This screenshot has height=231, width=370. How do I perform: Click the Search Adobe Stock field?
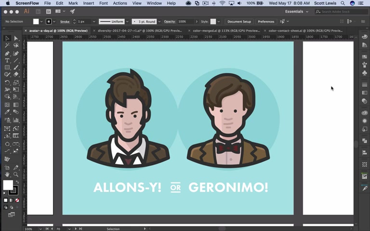342,12
